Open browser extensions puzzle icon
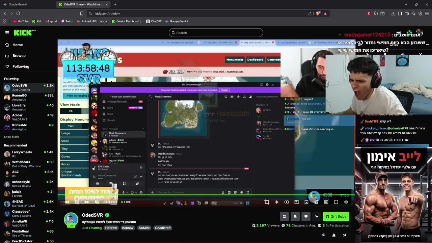This screenshot has width=432, height=243. (x=376, y=13)
